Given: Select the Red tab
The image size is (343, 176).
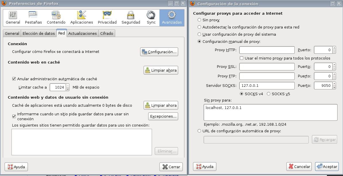Looking at the screenshot, I should pos(61,33).
